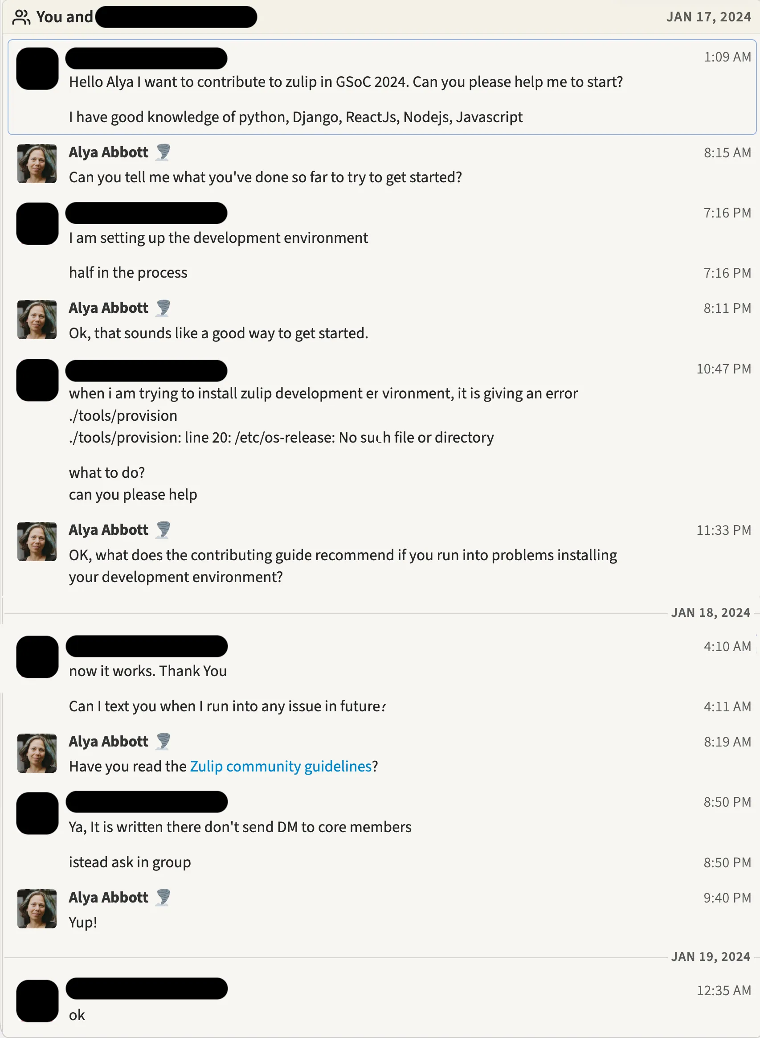Click Alya Abbott's name on the 8:11 PM message
760x1038 pixels.
click(x=109, y=308)
